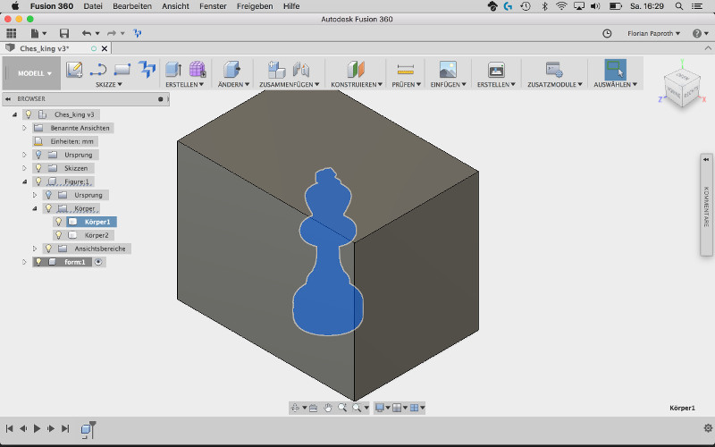The width and height of the screenshot is (715, 447).
Task: Click the press pull icon under Ändern
Action: click(x=231, y=70)
